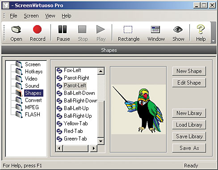
Task: Open Help via the question mark icon
Action: point(201,29)
